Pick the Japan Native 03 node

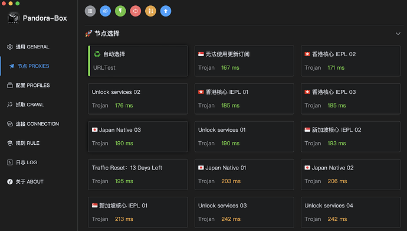tap(138, 136)
